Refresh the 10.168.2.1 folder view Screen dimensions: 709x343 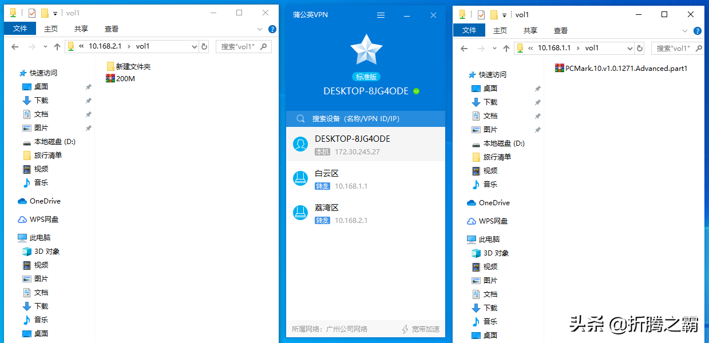pos(204,46)
